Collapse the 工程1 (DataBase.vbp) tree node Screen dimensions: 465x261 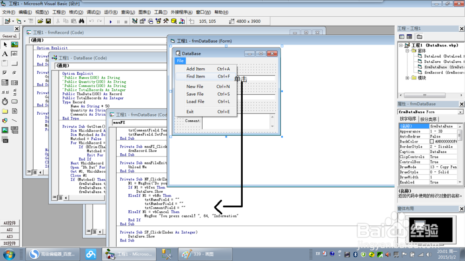(x=401, y=46)
